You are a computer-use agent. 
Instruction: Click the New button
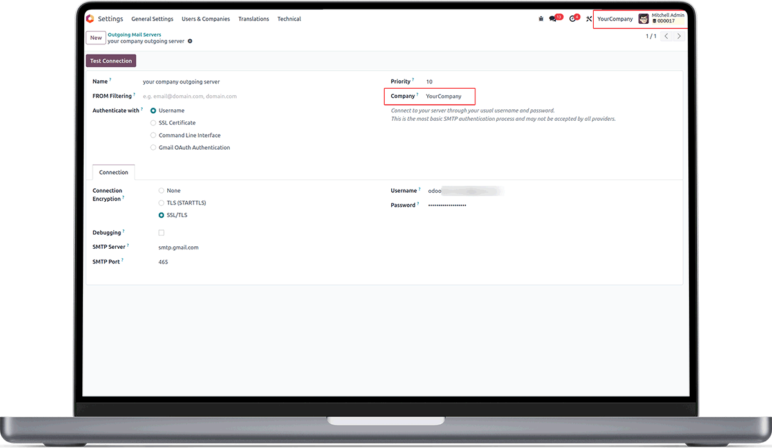tap(96, 38)
